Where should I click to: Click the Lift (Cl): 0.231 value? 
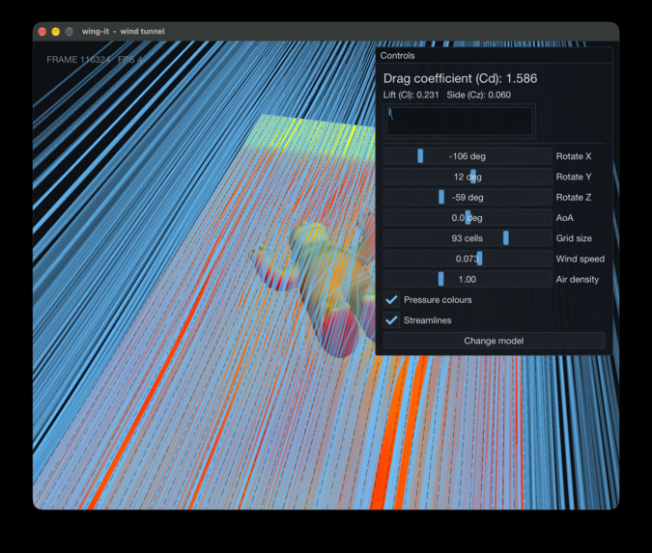[x=411, y=95]
